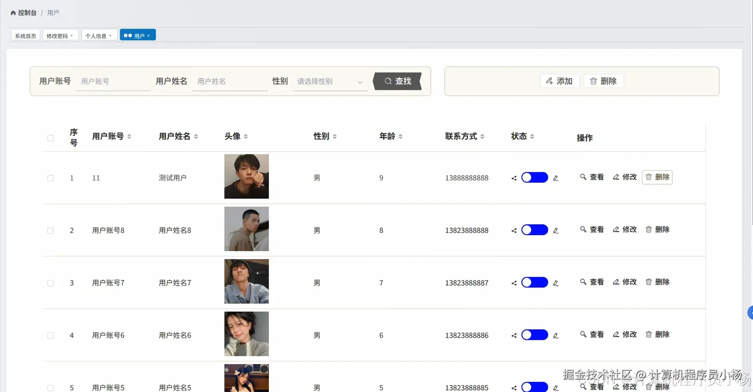Sort the table by 用户姓名 column
This screenshot has height=392, width=753.
pyautogui.click(x=196, y=137)
